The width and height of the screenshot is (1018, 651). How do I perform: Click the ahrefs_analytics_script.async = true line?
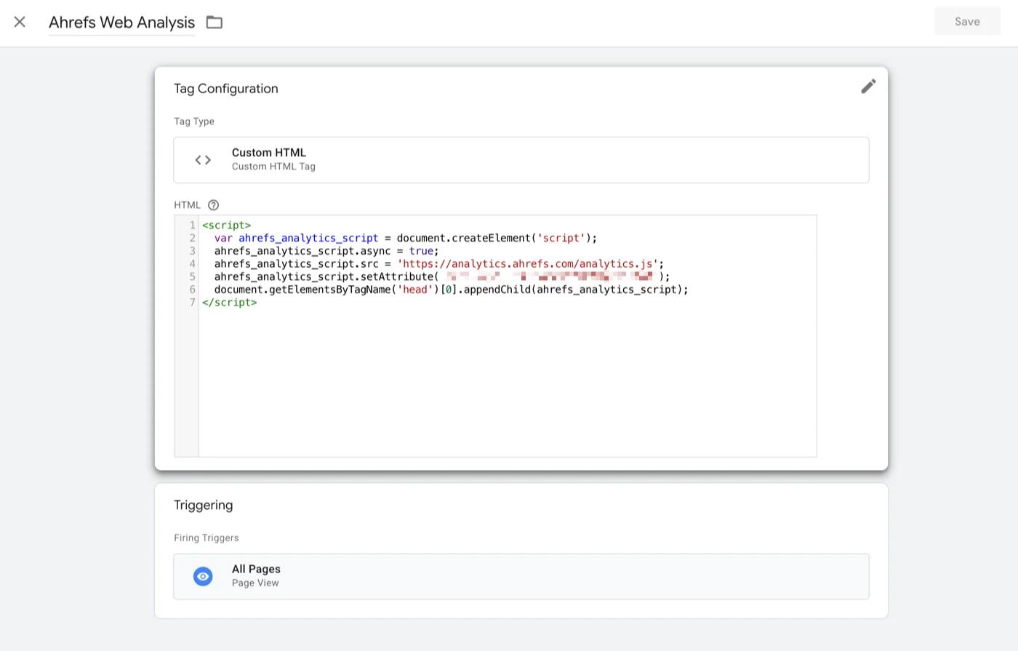coord(326,251)
